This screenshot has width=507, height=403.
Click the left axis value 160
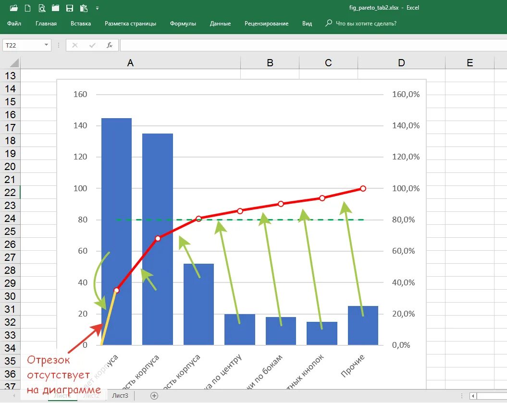80,94
